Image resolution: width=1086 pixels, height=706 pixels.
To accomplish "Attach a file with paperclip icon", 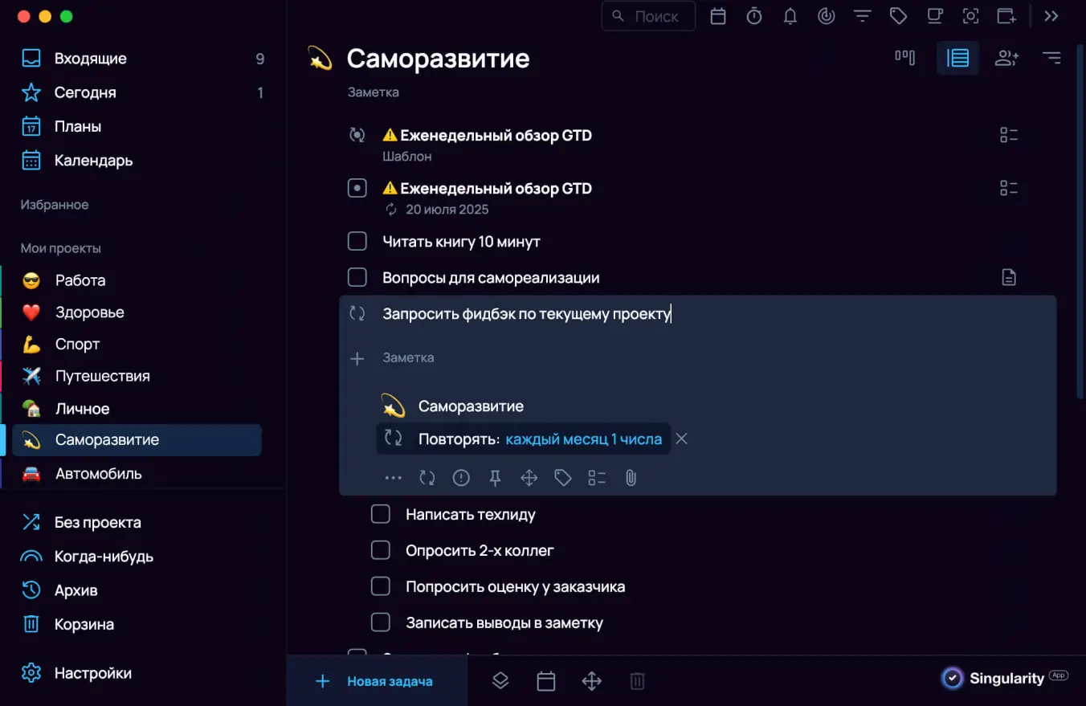I will [x=631, y=478].
